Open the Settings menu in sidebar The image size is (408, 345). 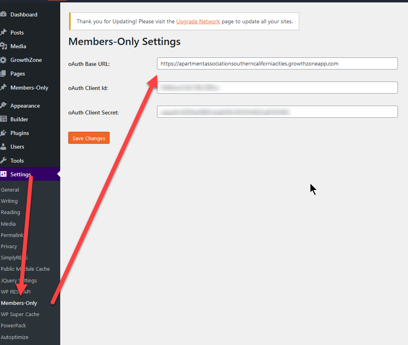click(20, 174)
